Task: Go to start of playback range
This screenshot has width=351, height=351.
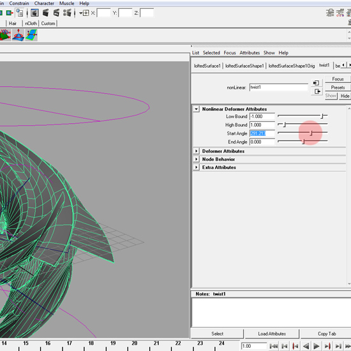Action: click(274, 346)
